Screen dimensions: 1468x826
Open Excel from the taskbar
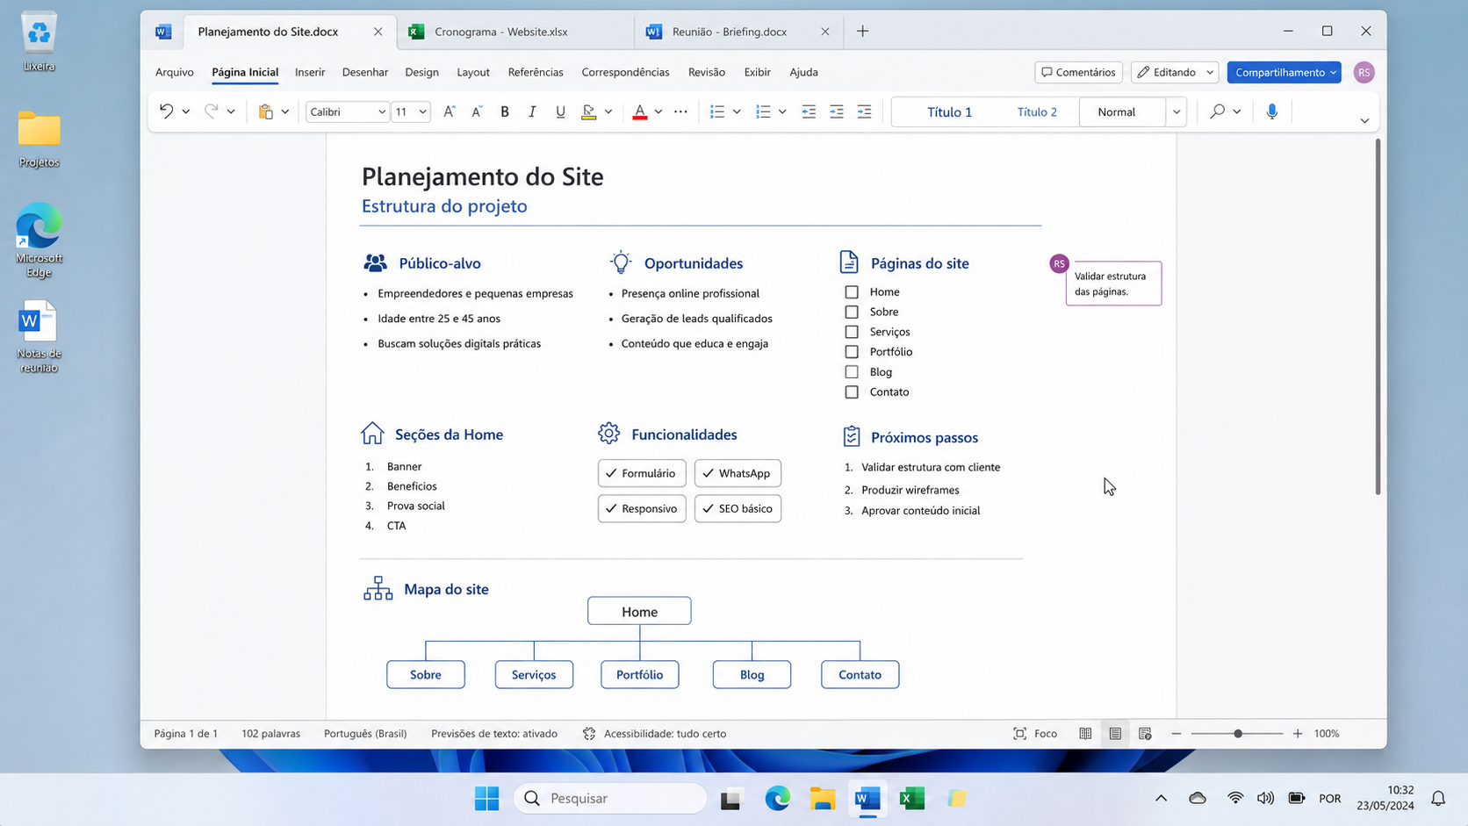click(912, 798)
